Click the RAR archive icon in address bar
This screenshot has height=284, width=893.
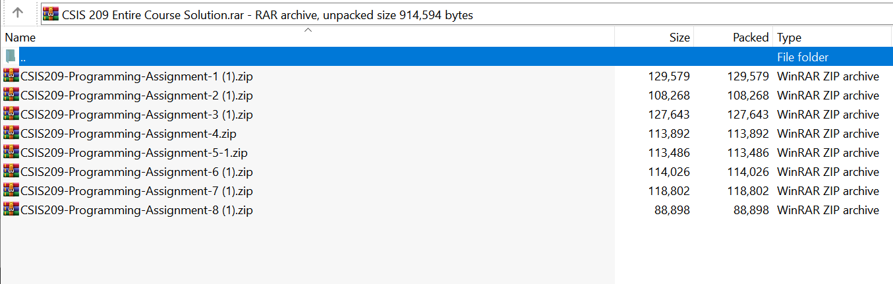51,14
